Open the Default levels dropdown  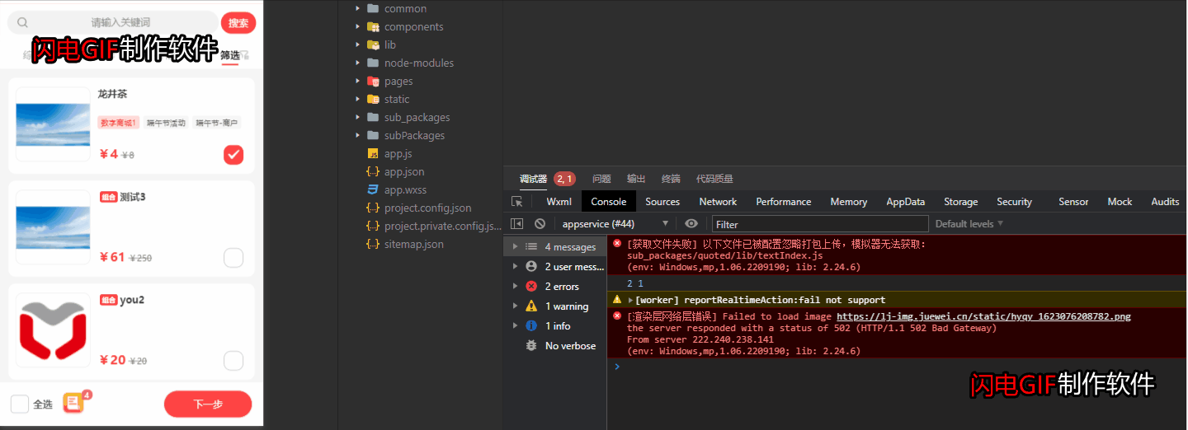click(969, 224)
